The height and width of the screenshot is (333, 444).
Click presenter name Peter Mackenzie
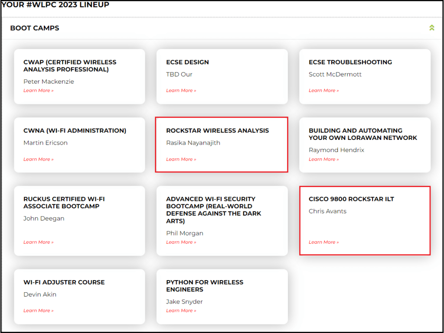(49, 82)
